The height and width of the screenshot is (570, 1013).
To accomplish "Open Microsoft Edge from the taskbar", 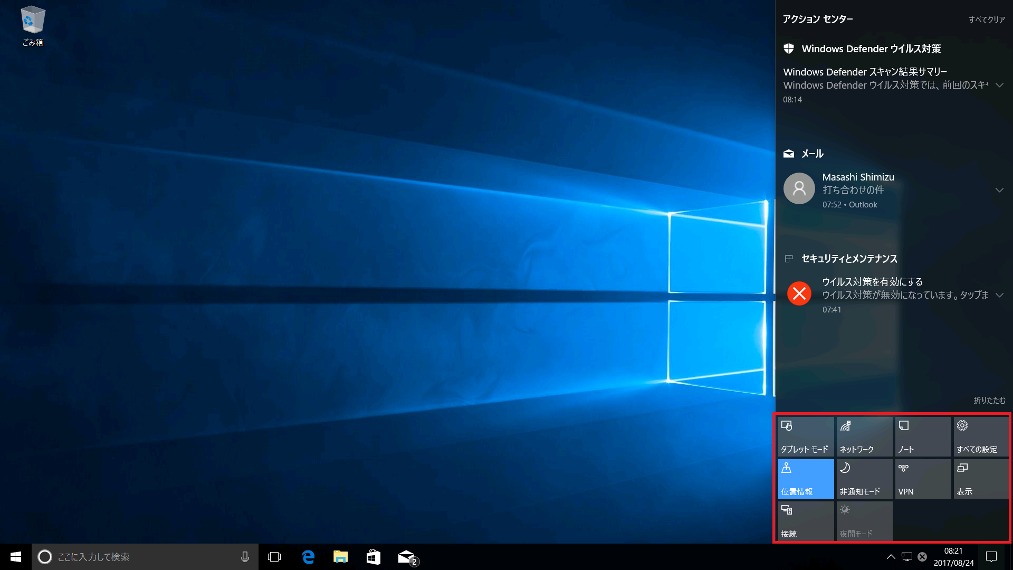I will point(308,557).
